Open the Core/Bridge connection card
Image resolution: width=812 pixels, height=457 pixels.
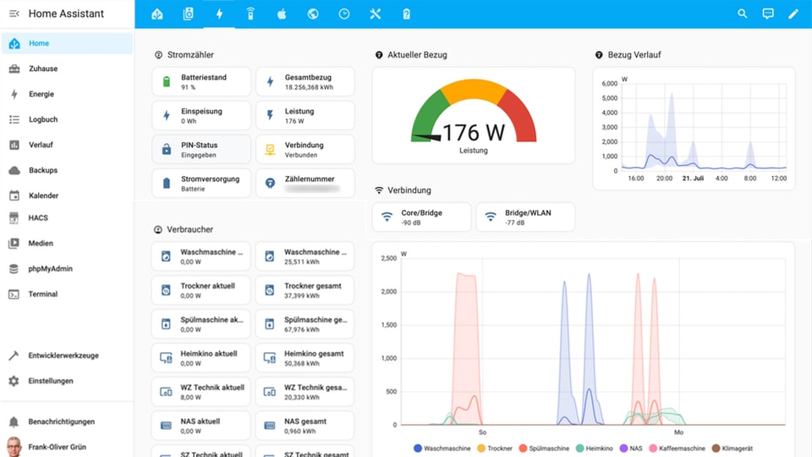[421, 217]
